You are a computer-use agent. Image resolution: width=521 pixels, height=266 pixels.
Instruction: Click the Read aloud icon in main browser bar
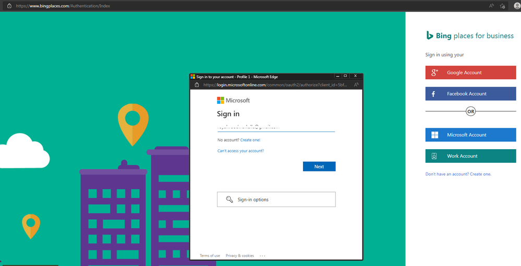(x=491, y=6)
